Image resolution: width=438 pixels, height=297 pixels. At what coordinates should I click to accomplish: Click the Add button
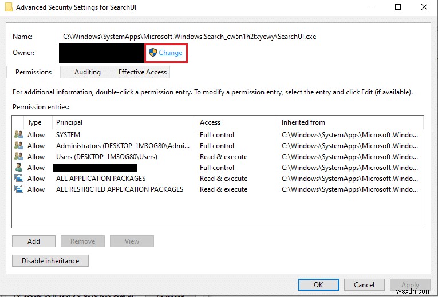(x=34, y=241)
